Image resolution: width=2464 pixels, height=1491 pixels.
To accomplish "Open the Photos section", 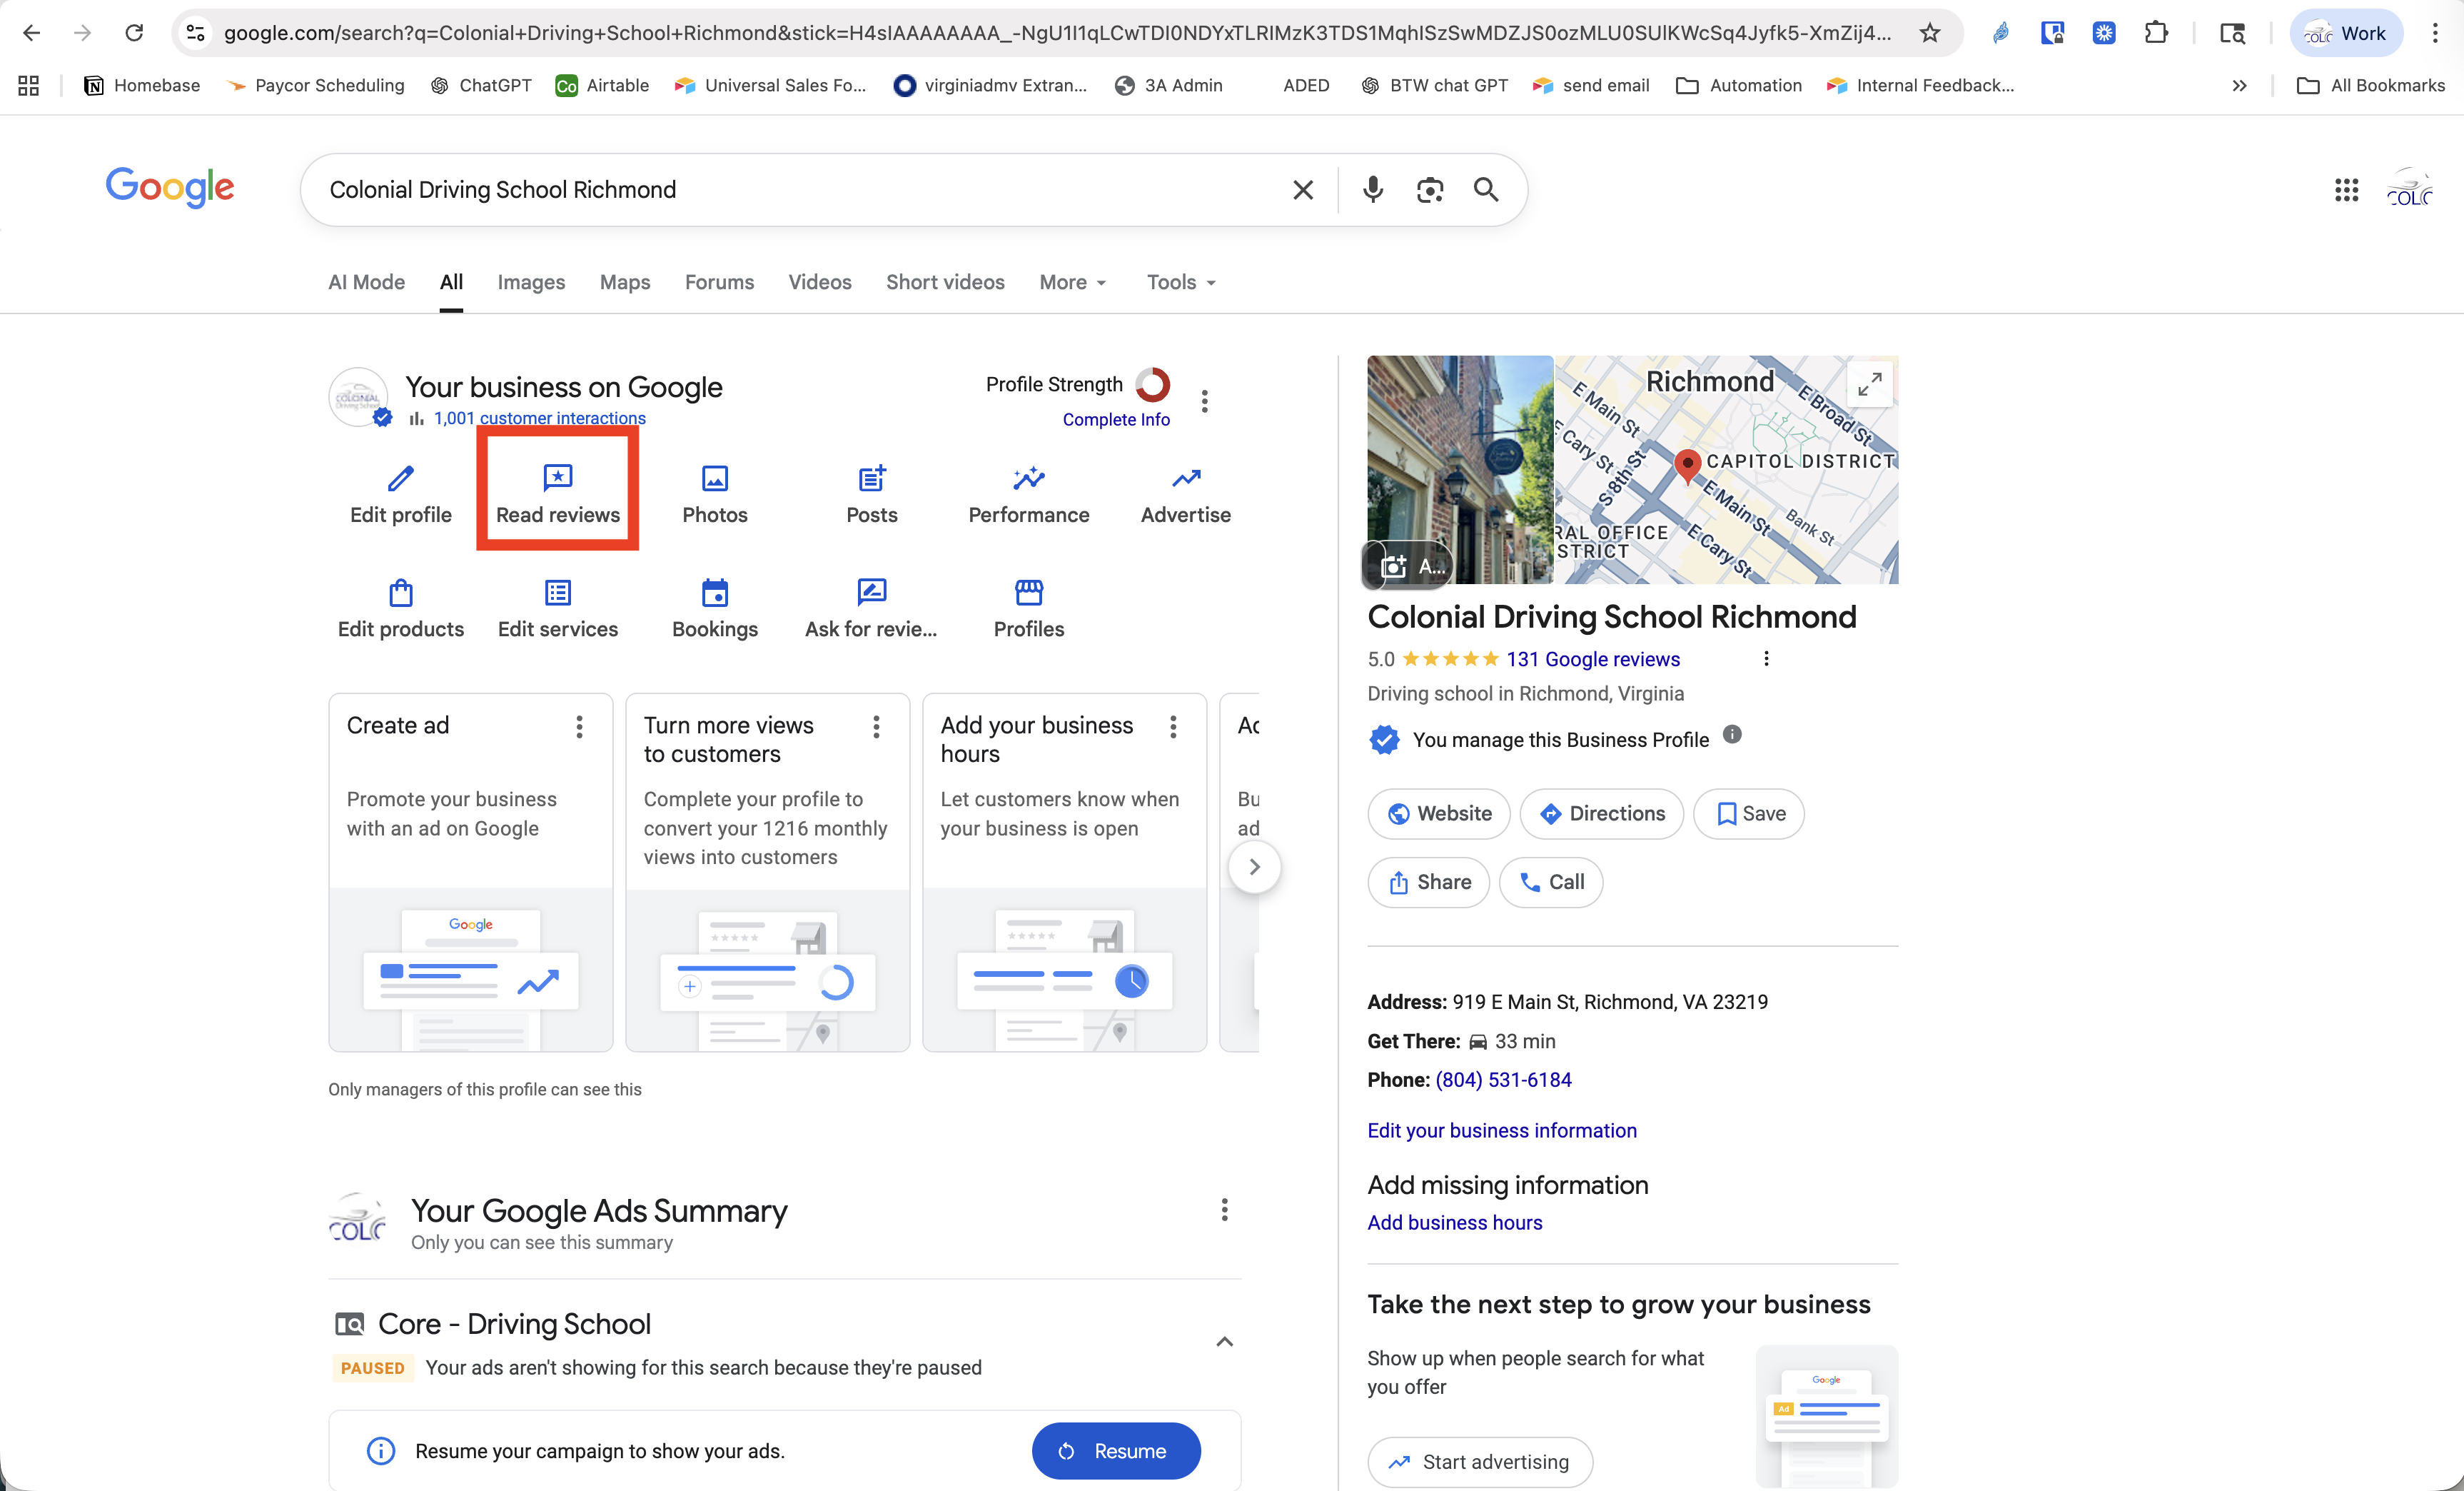I will (715, 494).
